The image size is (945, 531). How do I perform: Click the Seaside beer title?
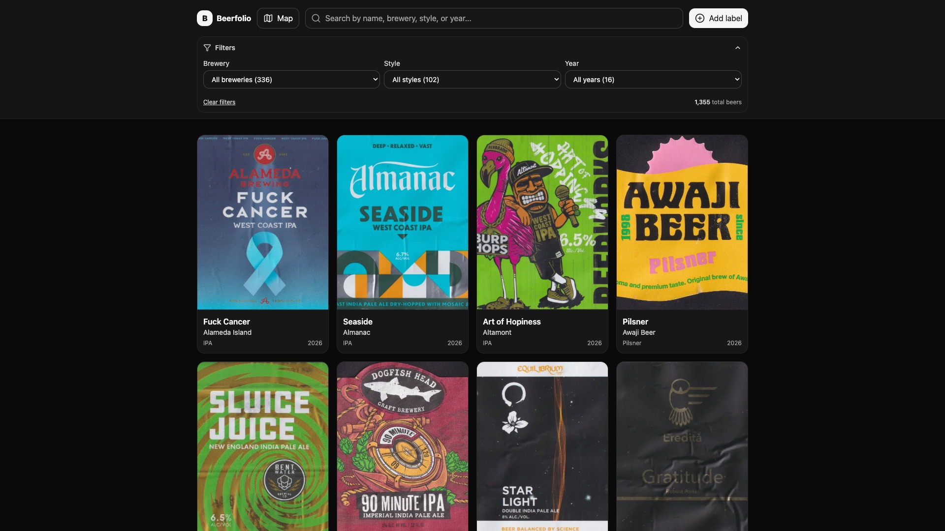tap(358, 322)
